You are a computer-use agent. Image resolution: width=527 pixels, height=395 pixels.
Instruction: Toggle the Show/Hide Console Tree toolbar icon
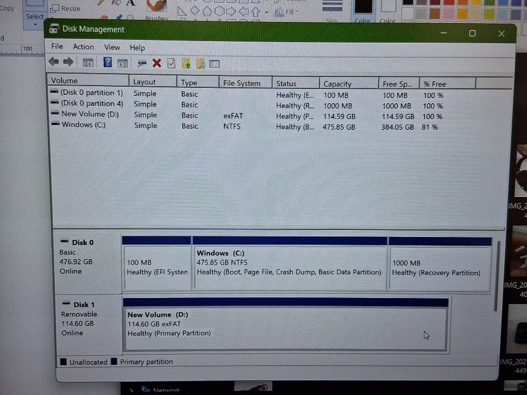(88, 63)
